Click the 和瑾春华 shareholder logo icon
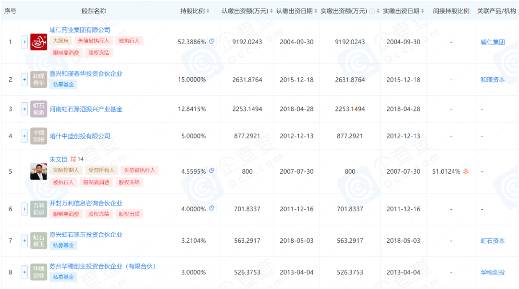The height and width of the screenshot is (289, 519). 38,79
